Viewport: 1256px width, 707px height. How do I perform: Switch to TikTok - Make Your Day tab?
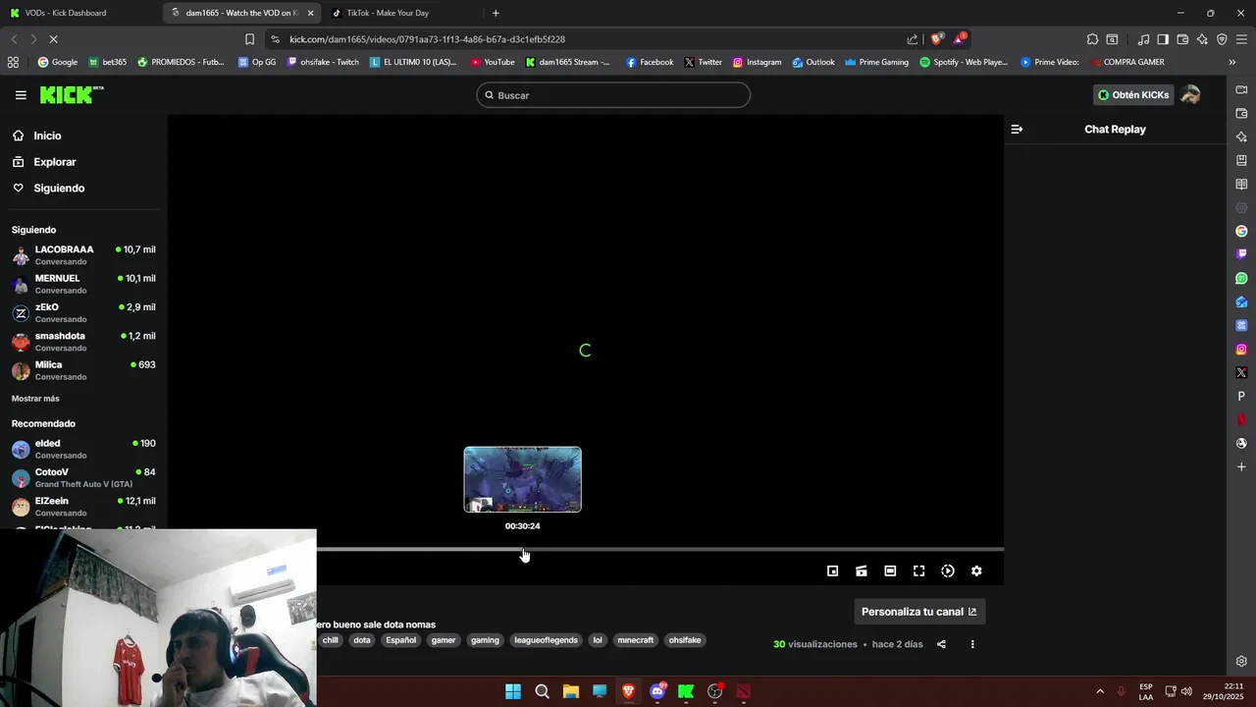tap(388, 13)
